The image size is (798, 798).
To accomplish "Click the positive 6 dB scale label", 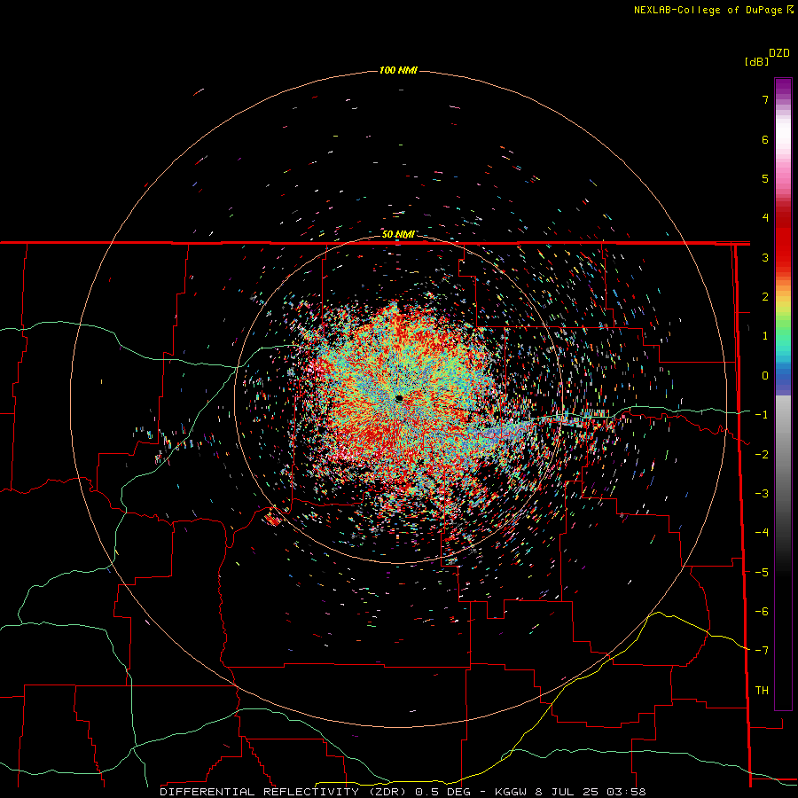I will tap(765, 139).
